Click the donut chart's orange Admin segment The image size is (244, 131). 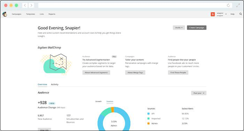[x=113, y=110]
